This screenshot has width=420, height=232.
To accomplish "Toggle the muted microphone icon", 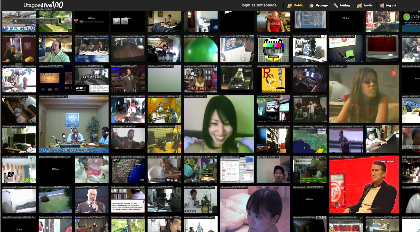I will tap(76, 21).
